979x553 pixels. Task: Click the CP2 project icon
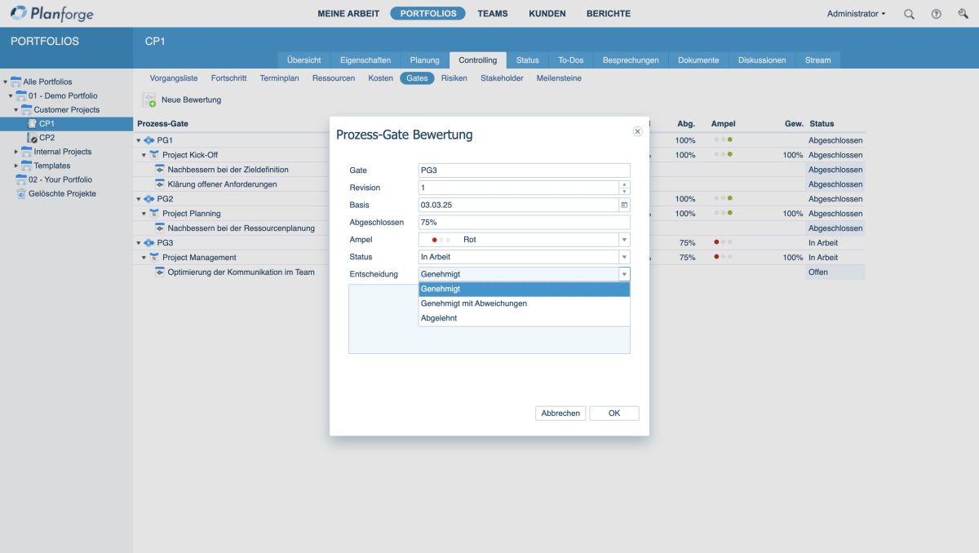[33, 138]
